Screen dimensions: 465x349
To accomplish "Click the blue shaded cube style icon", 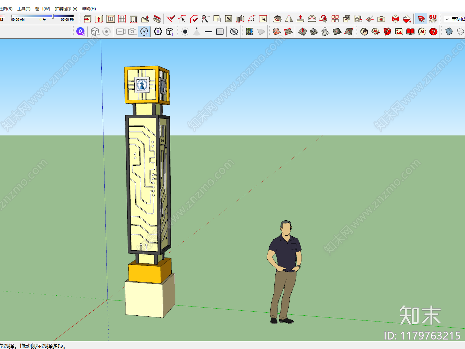I will click(449, 32).
